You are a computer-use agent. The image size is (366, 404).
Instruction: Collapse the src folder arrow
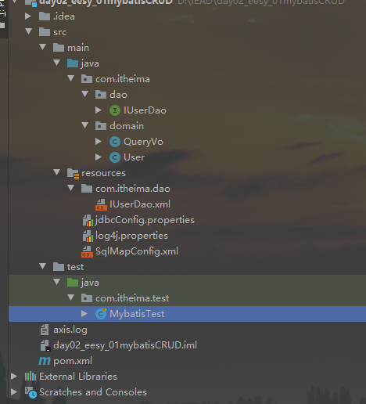click(29, 31)
